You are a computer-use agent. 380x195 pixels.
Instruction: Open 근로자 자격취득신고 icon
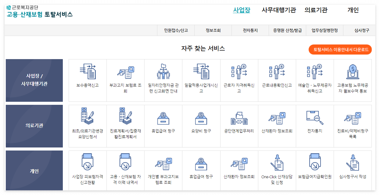[239, 72]
